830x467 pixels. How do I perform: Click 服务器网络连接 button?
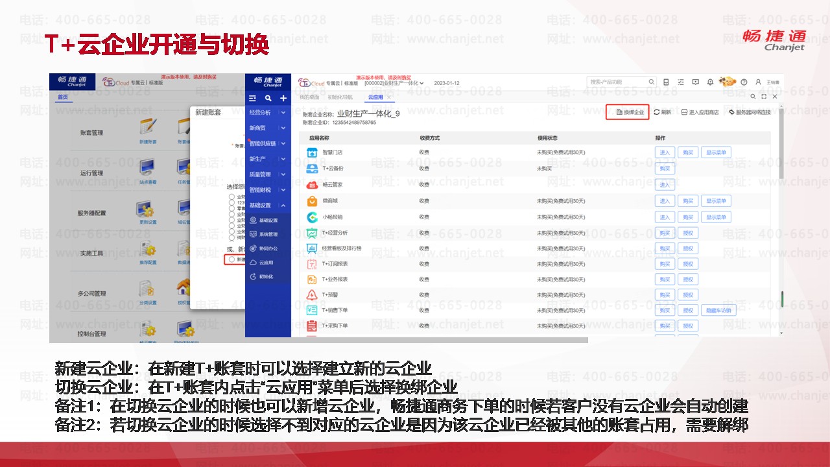click(750, 112)
